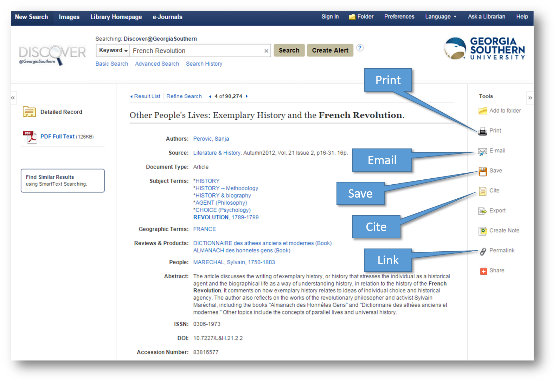Click the Detailed Record icon
Viewport: 558px width, 384px height.
pyautogui.click(x=29, y=112)
